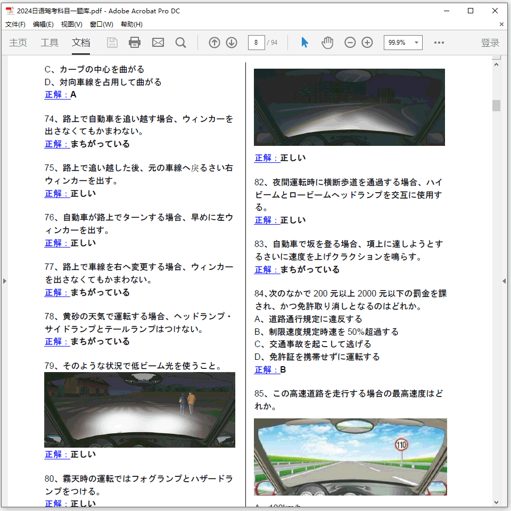Screen dimensions: 511x511
Task: Open the magnifier search tool
Action: (x=181, y=43)
